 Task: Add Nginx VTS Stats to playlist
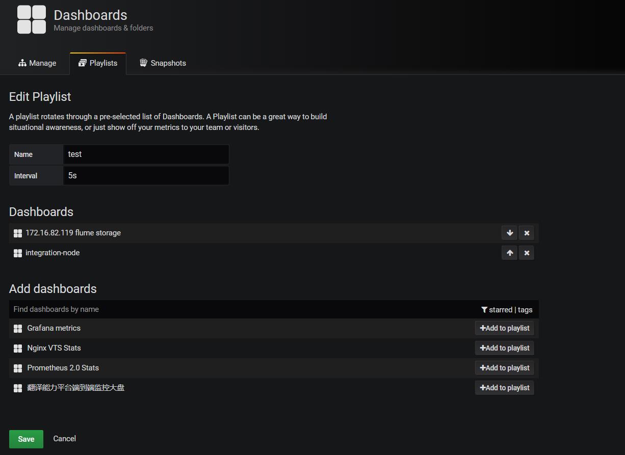point(504,348)
